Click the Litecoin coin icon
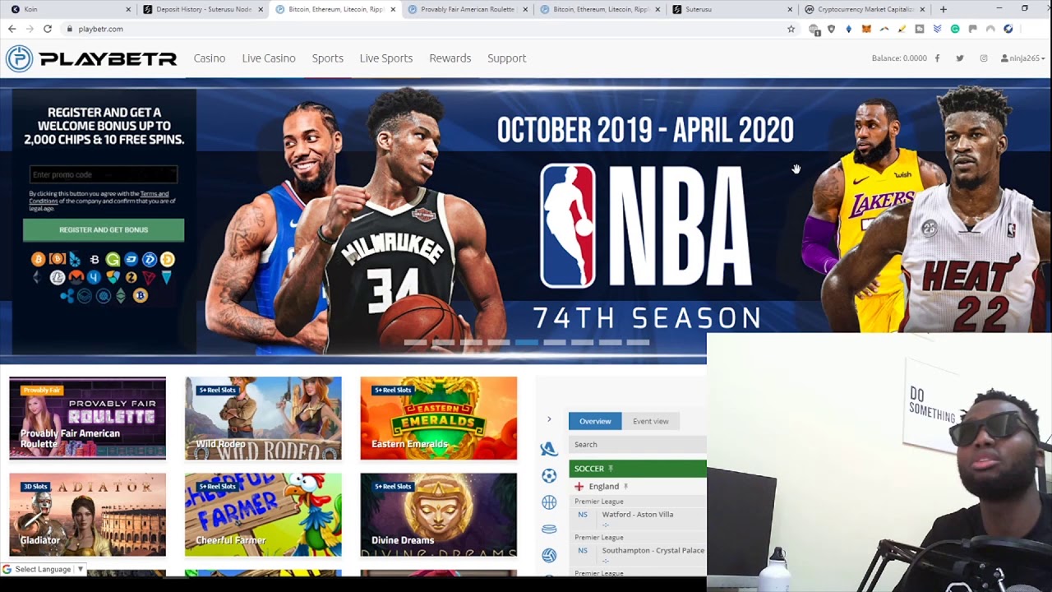Viewport: 1052px width, 592px height. point(58,277)
